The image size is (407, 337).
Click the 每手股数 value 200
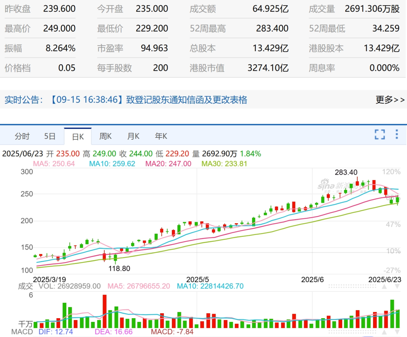161,68
